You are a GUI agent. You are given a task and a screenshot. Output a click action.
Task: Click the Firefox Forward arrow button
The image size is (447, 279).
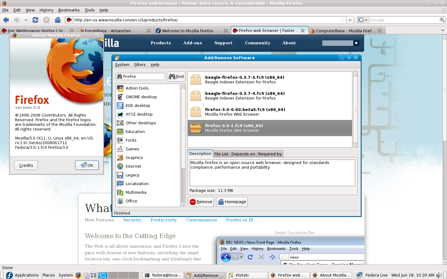point(16,20)
